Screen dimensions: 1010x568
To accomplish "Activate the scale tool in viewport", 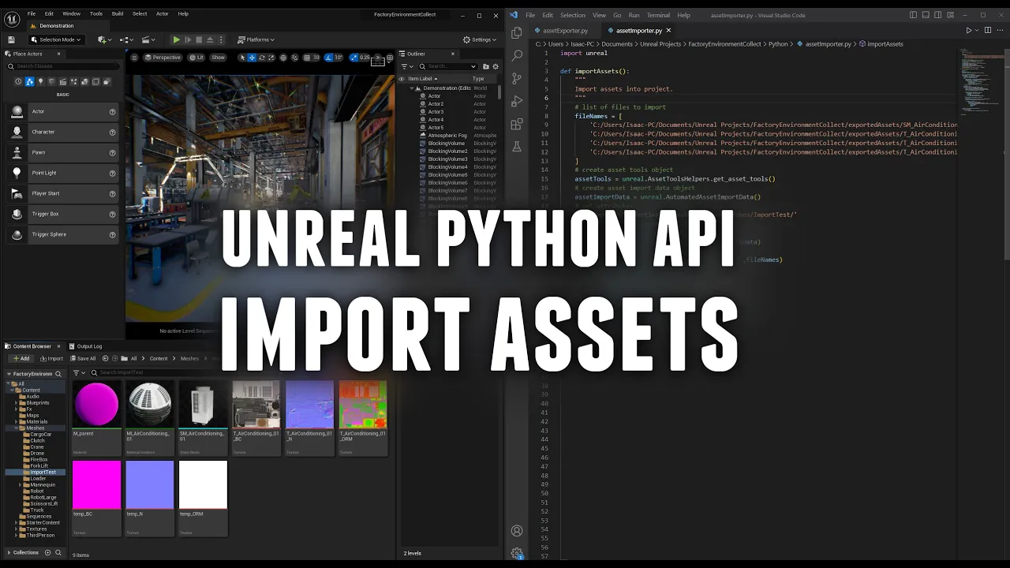I will (271, 58).
